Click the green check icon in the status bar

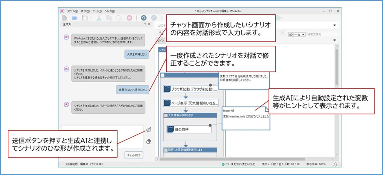(223, 164)
